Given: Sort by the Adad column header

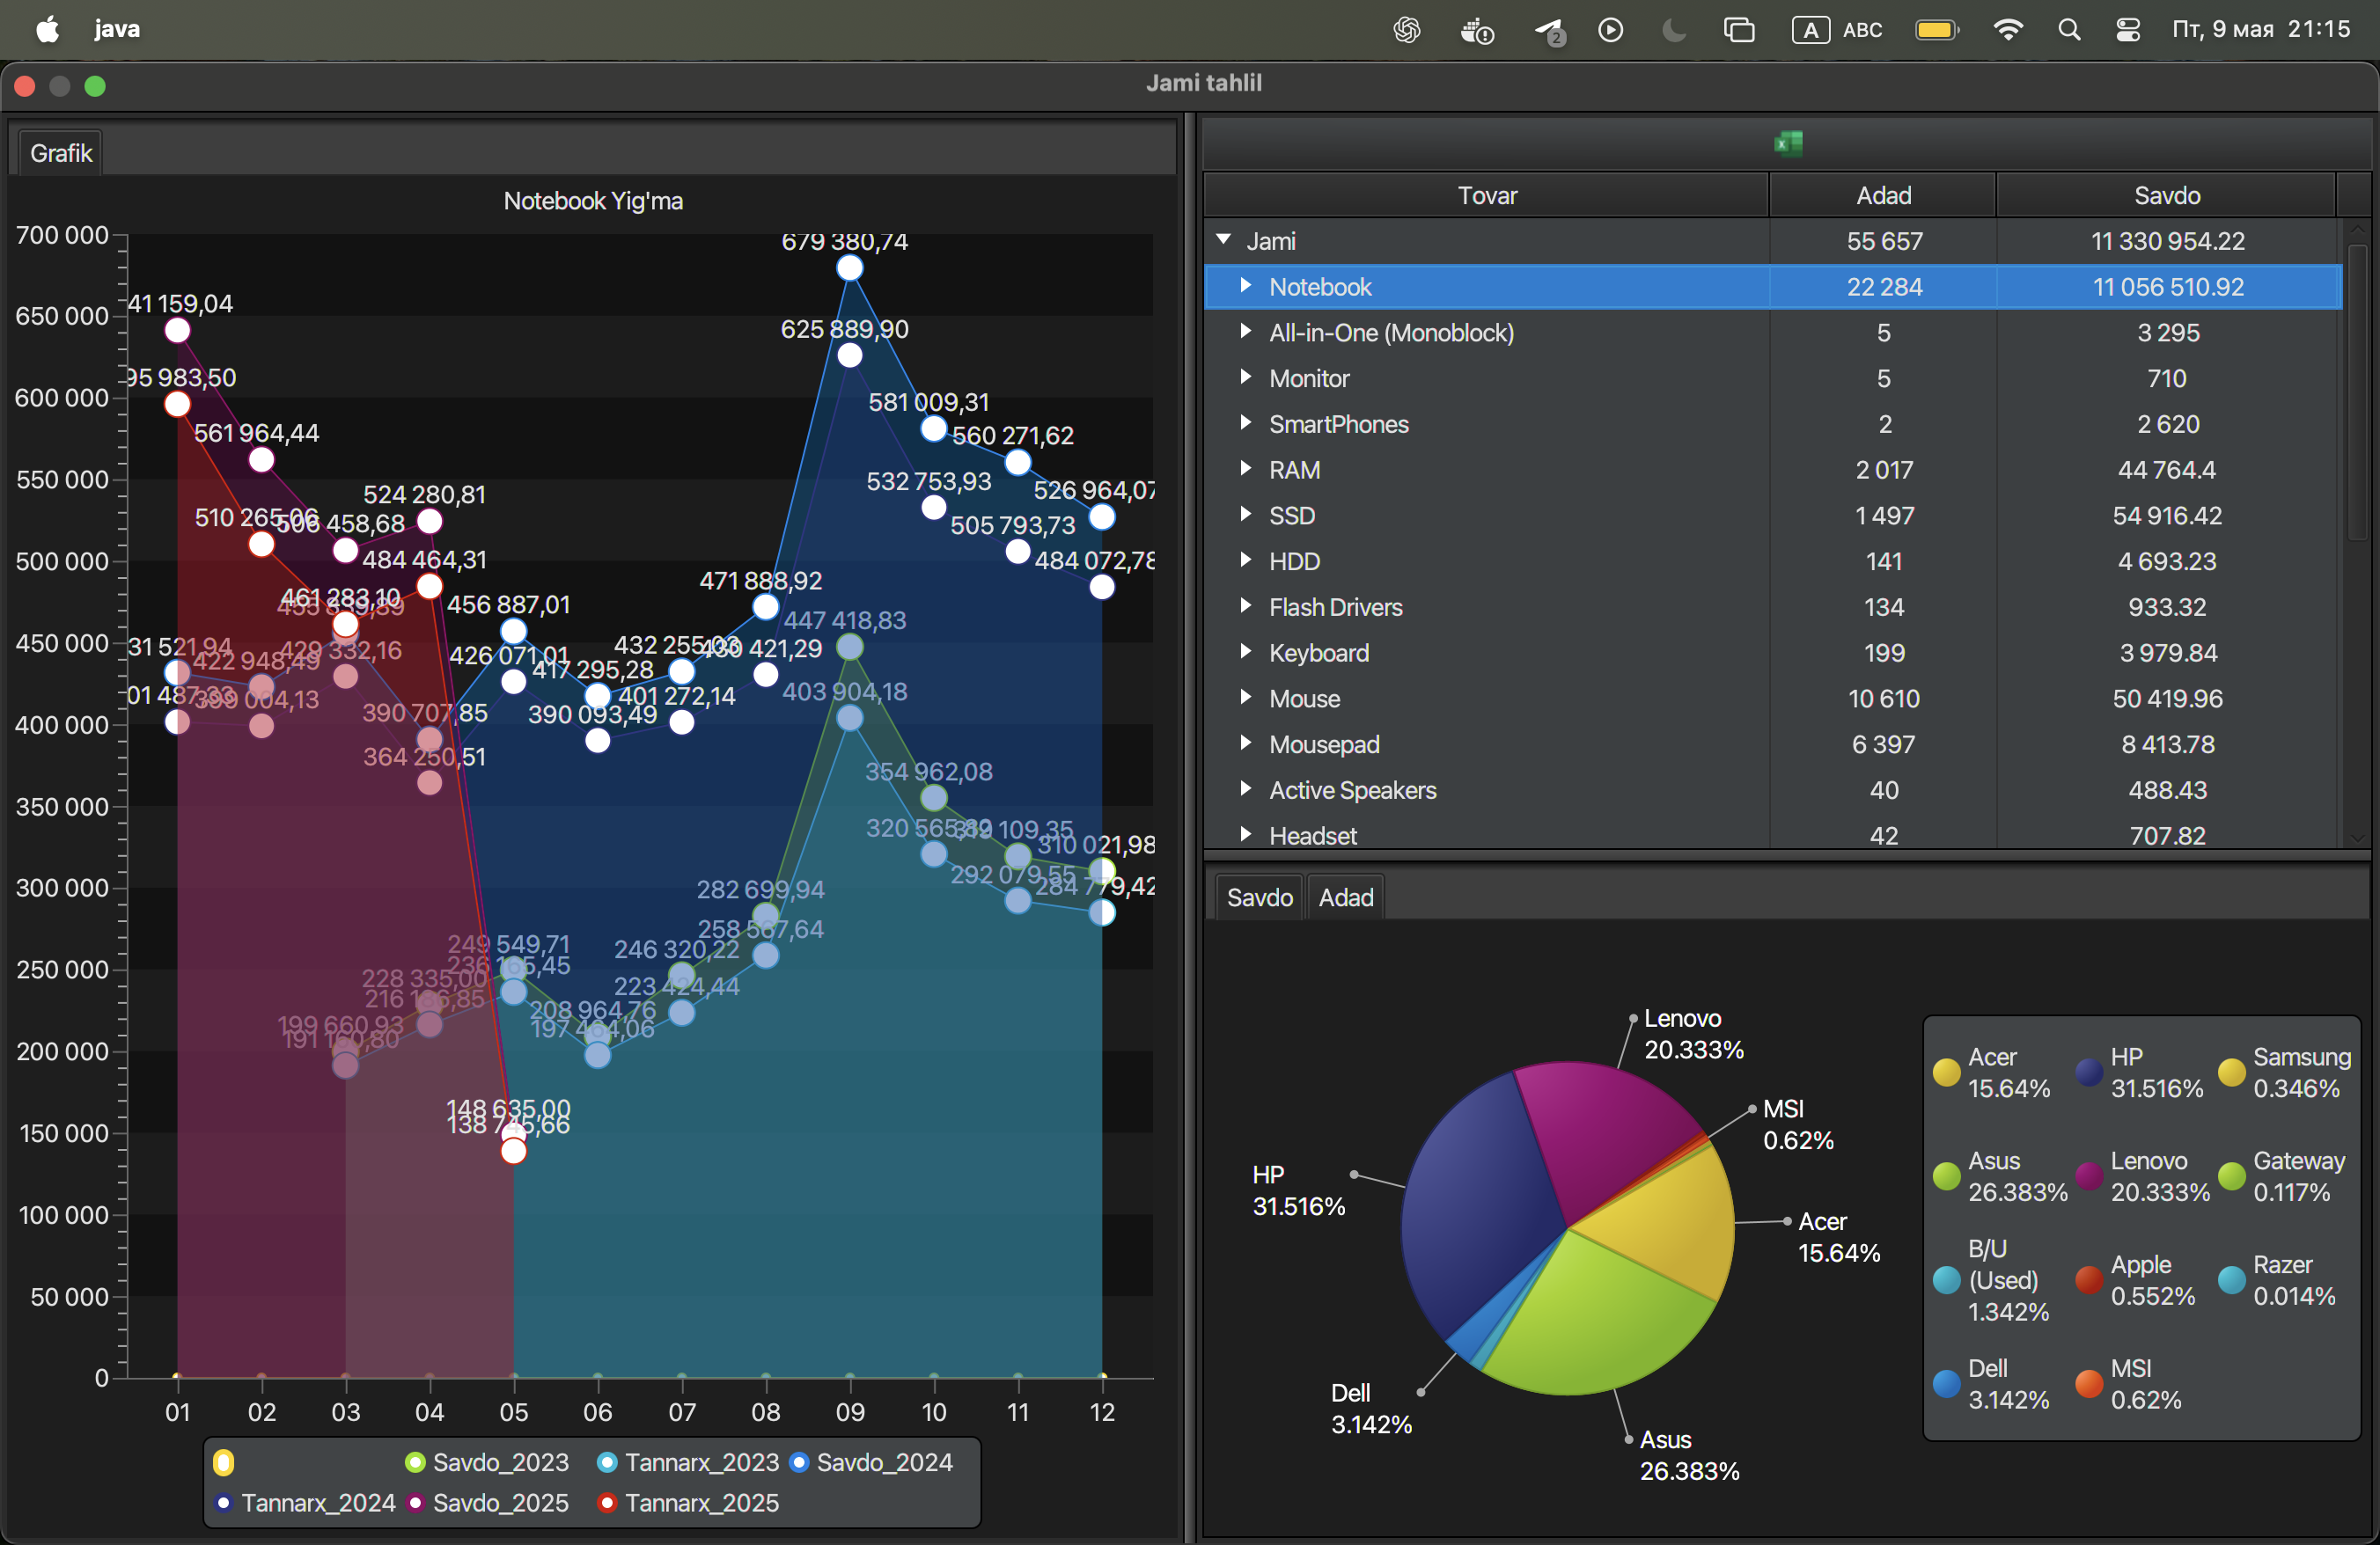Looking at the screenshot, I should (1883, 196).
